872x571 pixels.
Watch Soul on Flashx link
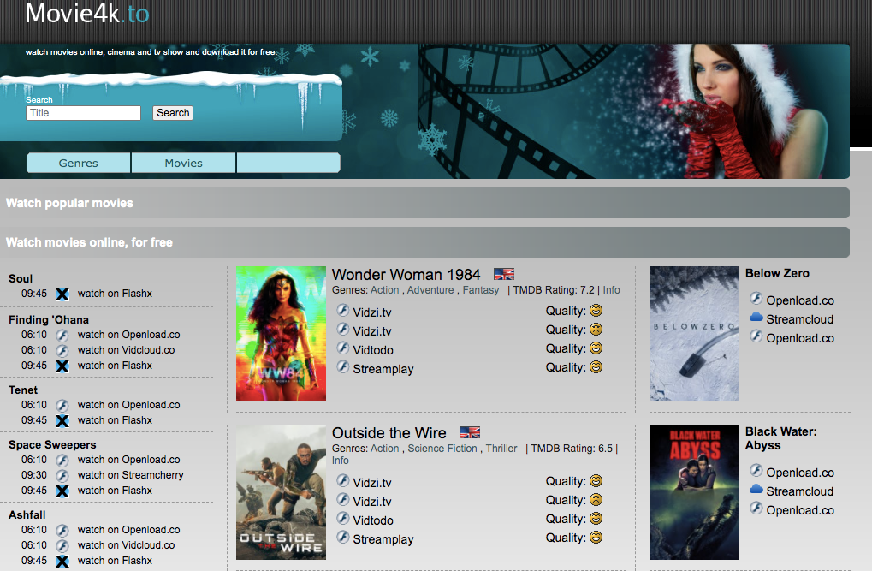[x=115, y=294]
